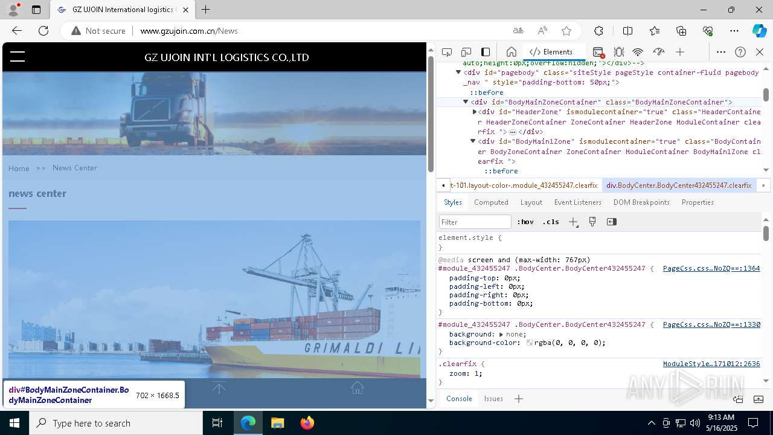Close the DevTools panel
773x435 pixels.
pyautogui.click(x=760, y=52)
